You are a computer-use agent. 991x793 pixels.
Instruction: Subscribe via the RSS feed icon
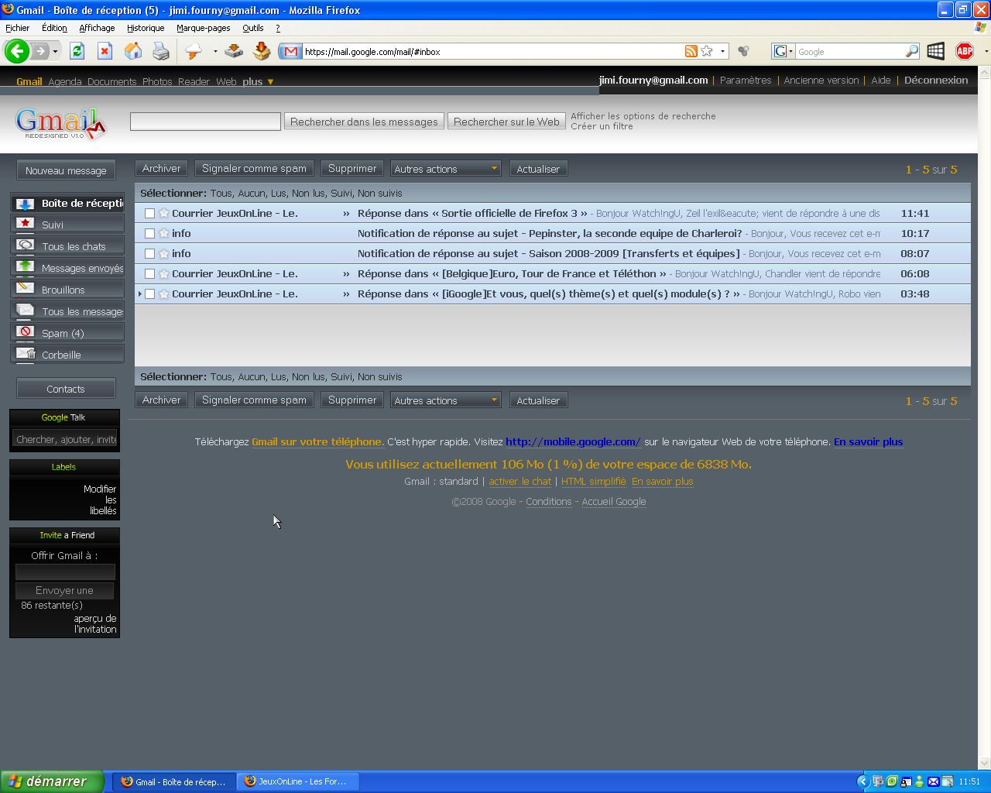coord(691,51)
